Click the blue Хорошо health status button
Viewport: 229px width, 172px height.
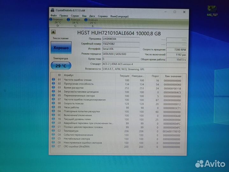61,47
